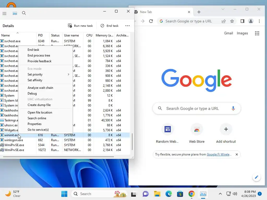Sort by CPU column header
Screen dimensions: 267x200
(89, 35)
